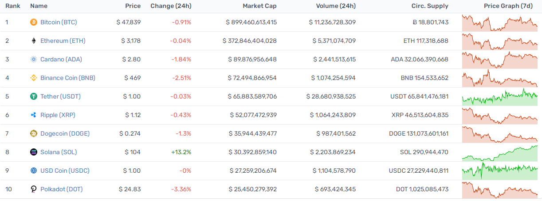View Tether 7-day price graph
542x201 pixels.
point(499,96)
